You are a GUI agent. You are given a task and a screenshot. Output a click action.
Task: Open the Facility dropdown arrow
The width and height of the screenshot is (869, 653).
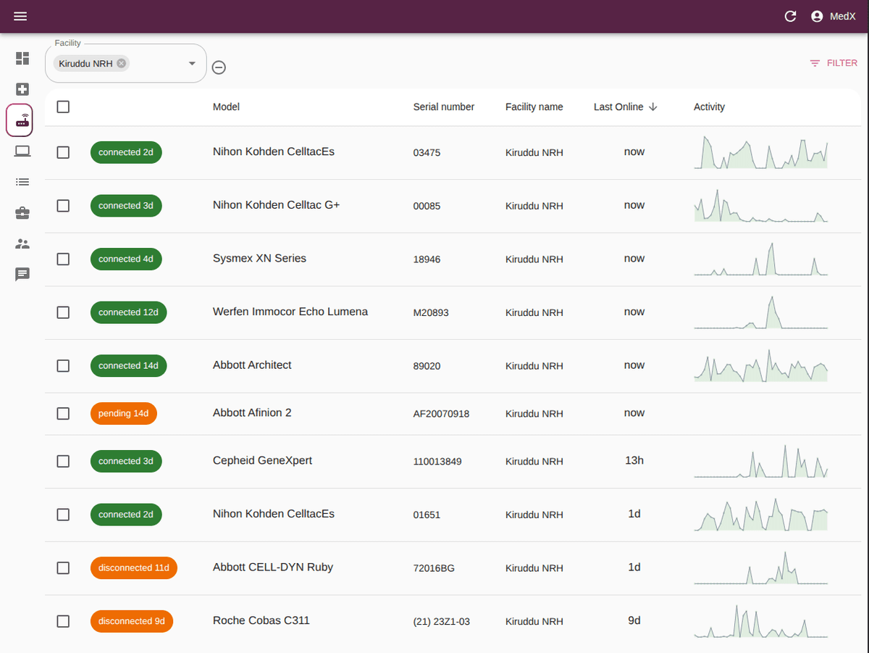point(193,63)
